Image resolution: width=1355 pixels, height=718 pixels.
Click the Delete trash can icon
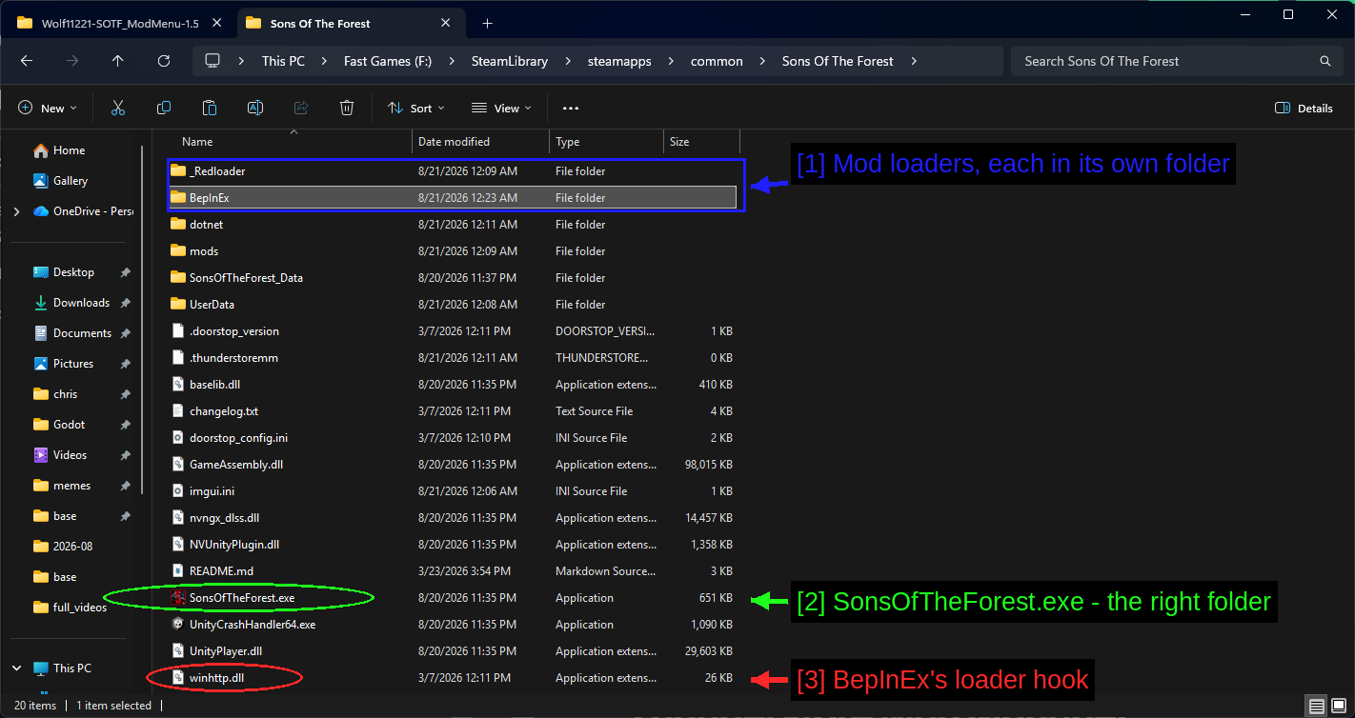pyautogui.click(x=347, y=109)
